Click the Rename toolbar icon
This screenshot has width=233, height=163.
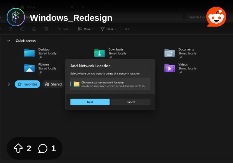22,29
